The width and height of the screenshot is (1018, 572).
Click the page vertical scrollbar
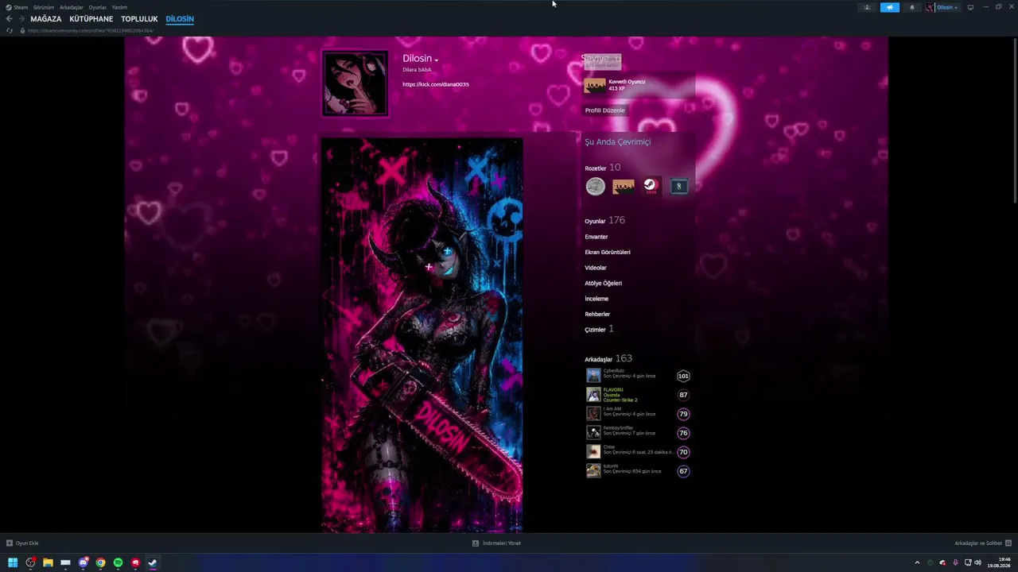pyautogui.click(x=1014, y=119)
